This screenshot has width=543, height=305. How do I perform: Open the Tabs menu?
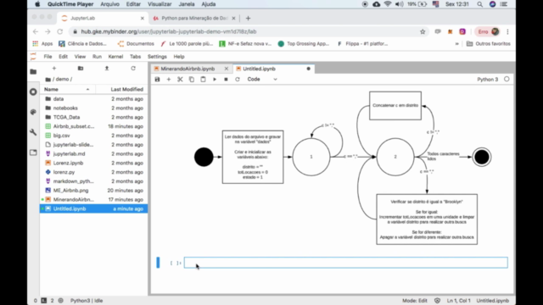[136, 57]
